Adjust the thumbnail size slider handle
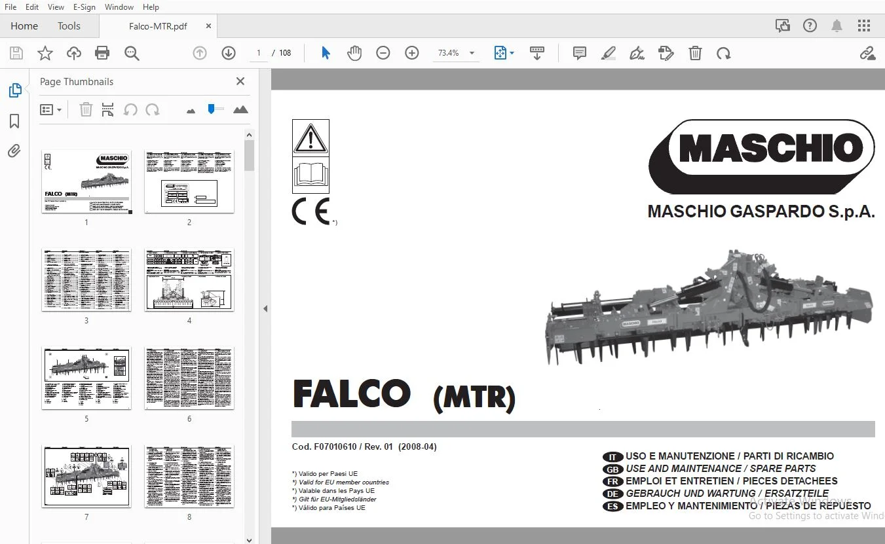 tap(211, 109)
